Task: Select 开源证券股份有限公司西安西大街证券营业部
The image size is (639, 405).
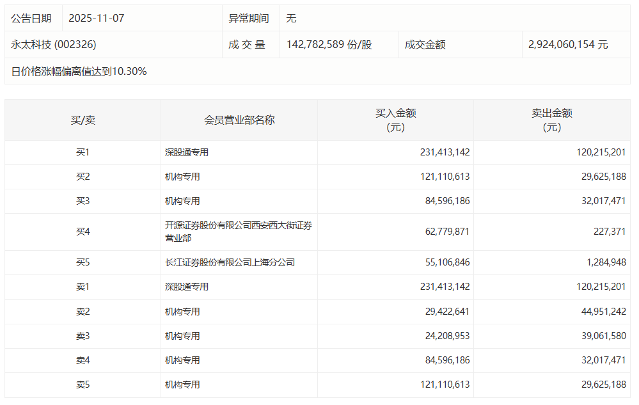Action: pos(238,232)
